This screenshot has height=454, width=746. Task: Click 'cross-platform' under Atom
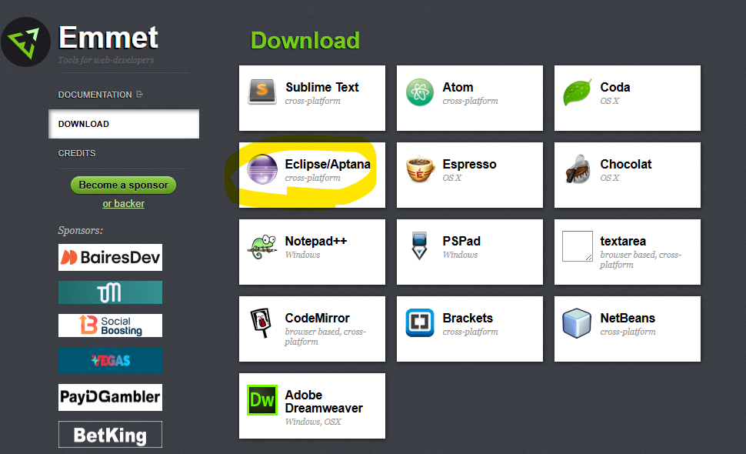[x=470, y=101]
